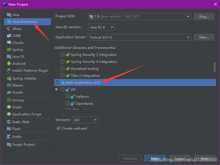Open the Project SDK dropdown
This screenshot has height=165, width=220.
tap(139, 16)
